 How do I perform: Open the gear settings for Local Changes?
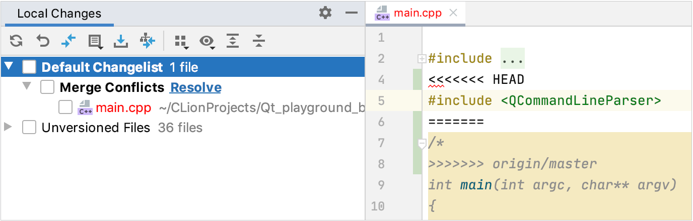coord(325,13)
